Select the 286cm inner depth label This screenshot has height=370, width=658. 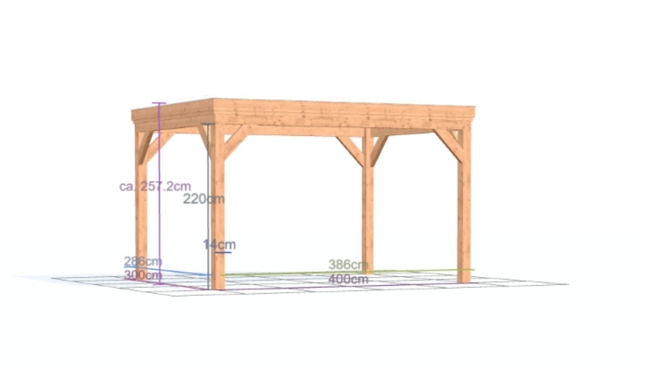pos(143,261)
